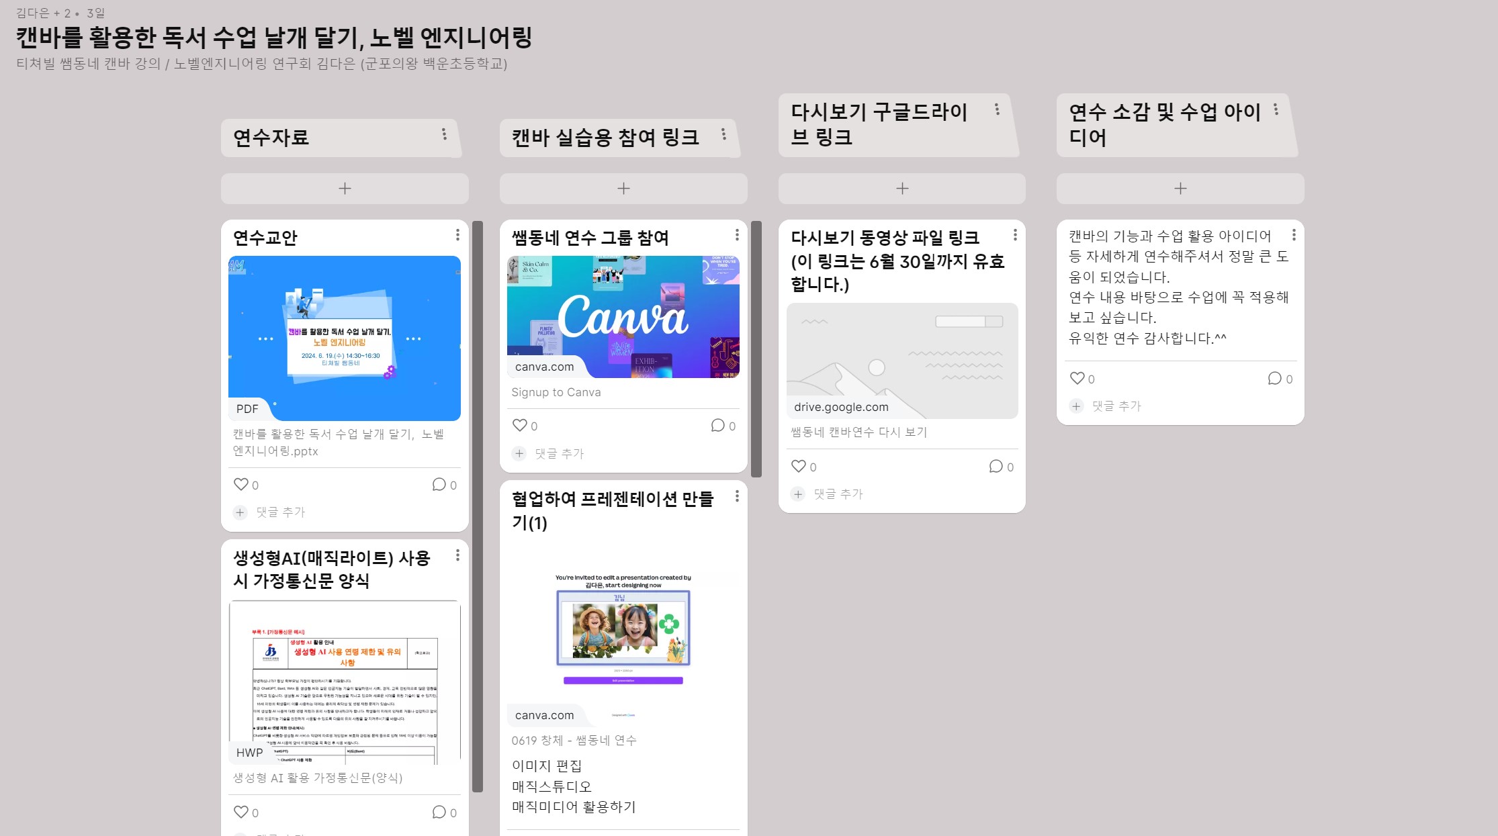Open options menu for 캔바 실습용 참여 링크 column
The image size is (1498, 836).
coord(723,134)
